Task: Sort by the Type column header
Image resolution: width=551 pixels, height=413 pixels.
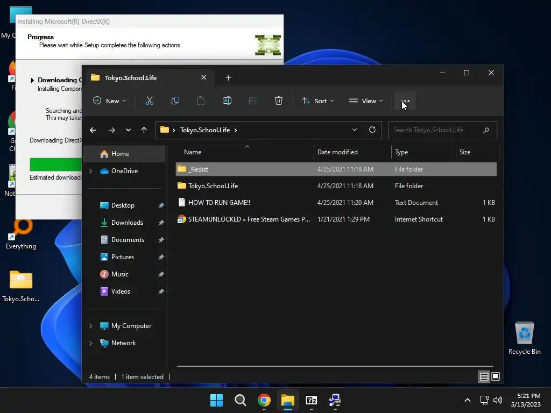Action: [423, 152]
